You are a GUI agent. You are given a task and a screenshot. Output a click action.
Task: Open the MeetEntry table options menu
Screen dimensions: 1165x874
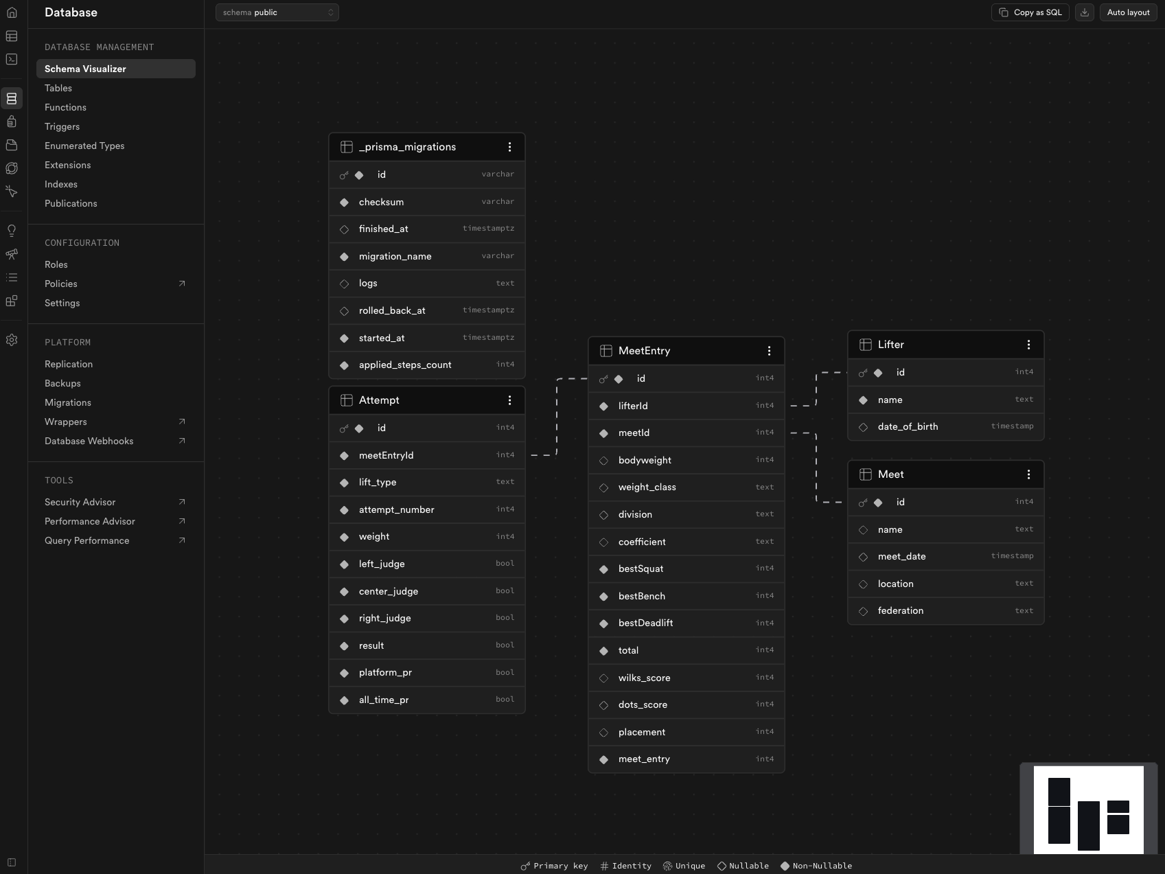pyautogui.click(x=768, y=350)
